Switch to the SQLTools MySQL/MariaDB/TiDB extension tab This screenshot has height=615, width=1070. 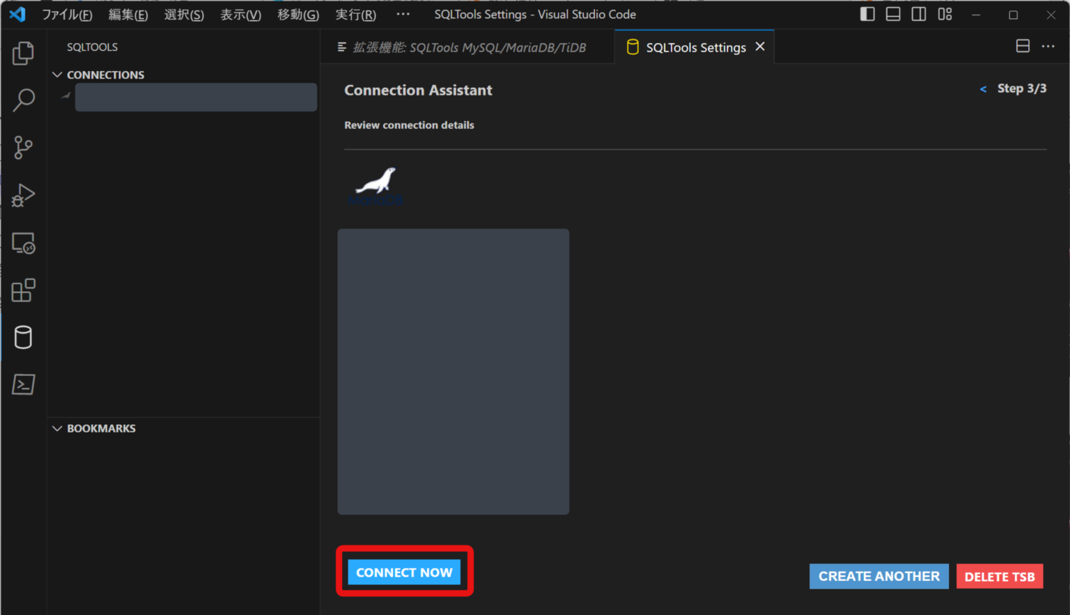coord(467,47)
